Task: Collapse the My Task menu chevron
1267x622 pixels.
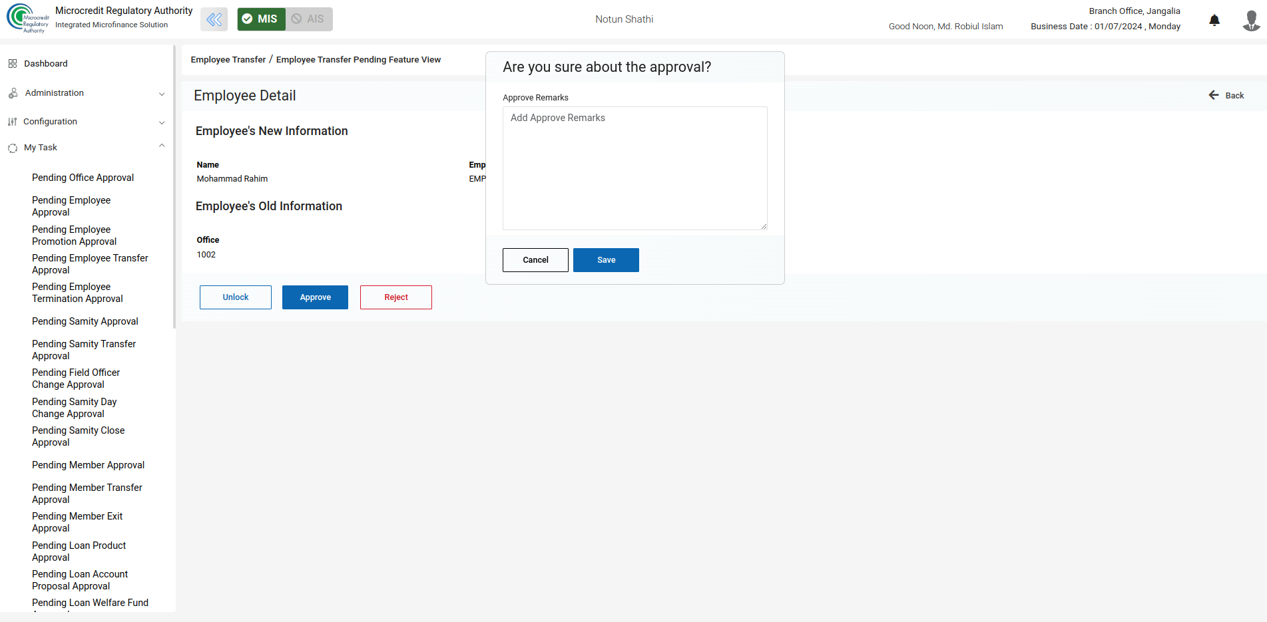Action: click(x=162, y=146)
